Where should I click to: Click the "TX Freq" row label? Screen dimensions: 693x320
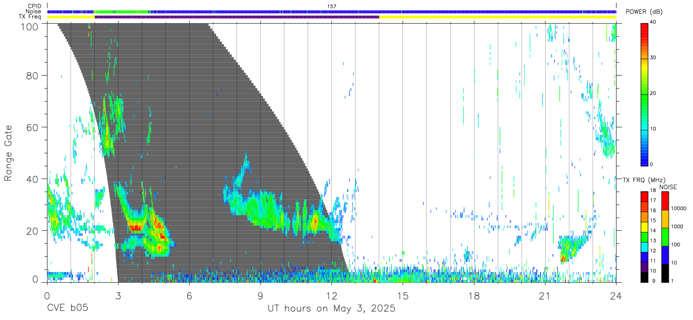[30, 16]
